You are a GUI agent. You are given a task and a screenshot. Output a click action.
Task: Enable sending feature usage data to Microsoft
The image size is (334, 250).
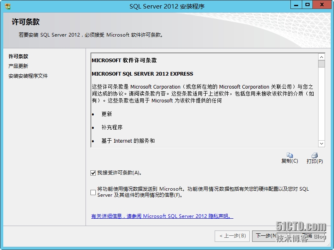[93, 192]
